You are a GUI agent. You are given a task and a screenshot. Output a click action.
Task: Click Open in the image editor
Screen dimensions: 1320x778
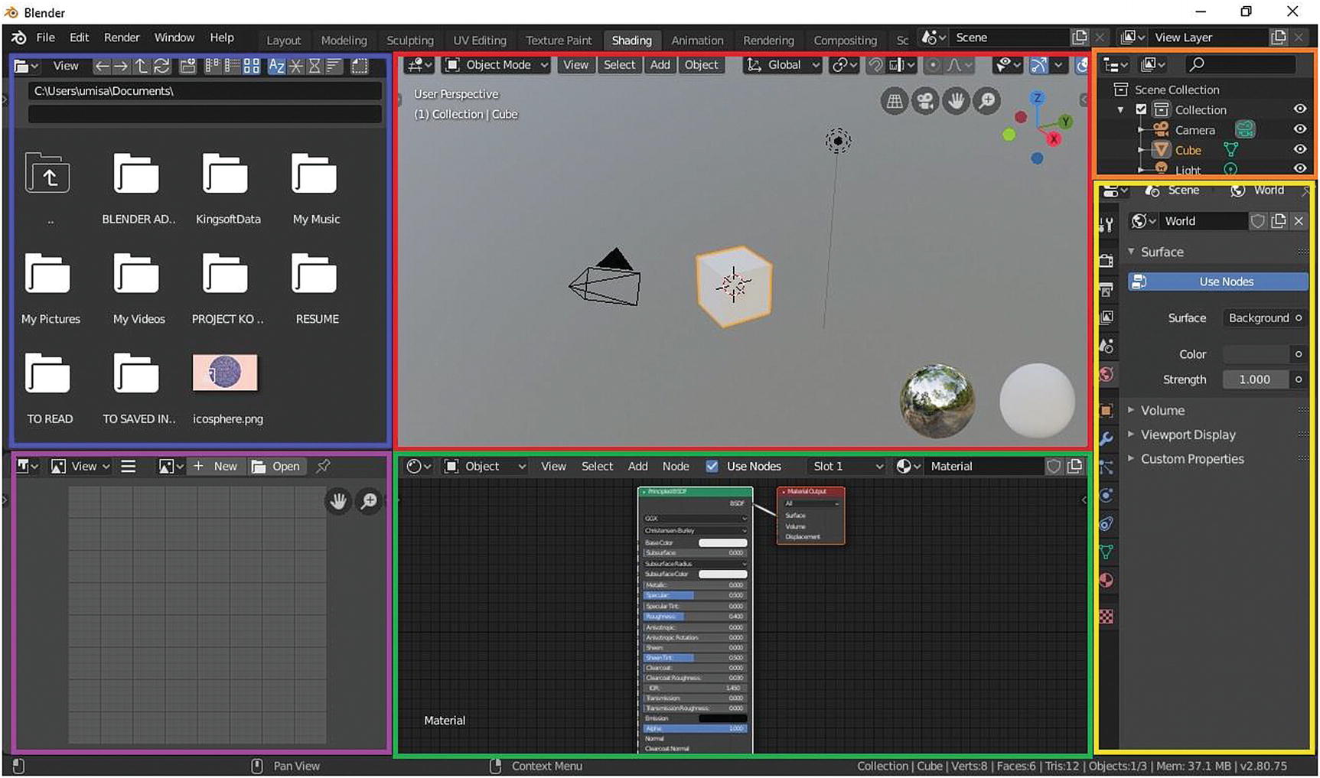click(x=276, y=466)
